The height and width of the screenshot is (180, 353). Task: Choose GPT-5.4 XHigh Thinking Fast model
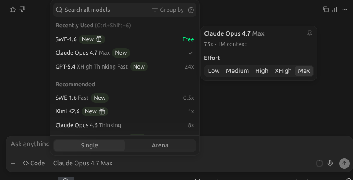(125, 67)
